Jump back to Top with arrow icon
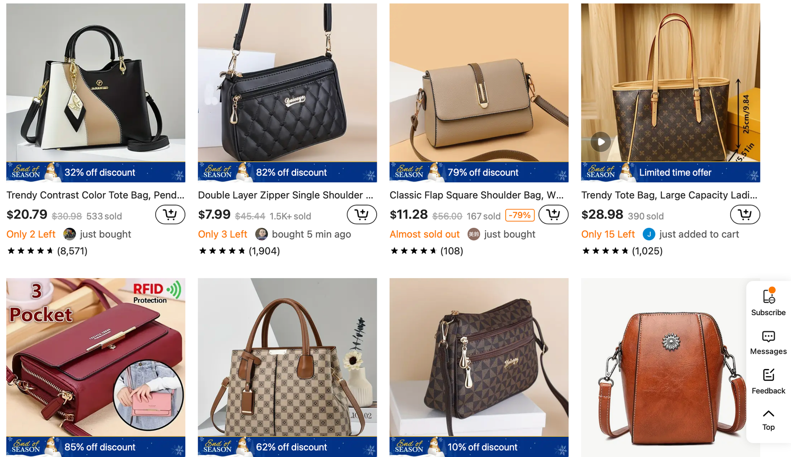Screen dimensions: 791x457 [x=768, y=420]
